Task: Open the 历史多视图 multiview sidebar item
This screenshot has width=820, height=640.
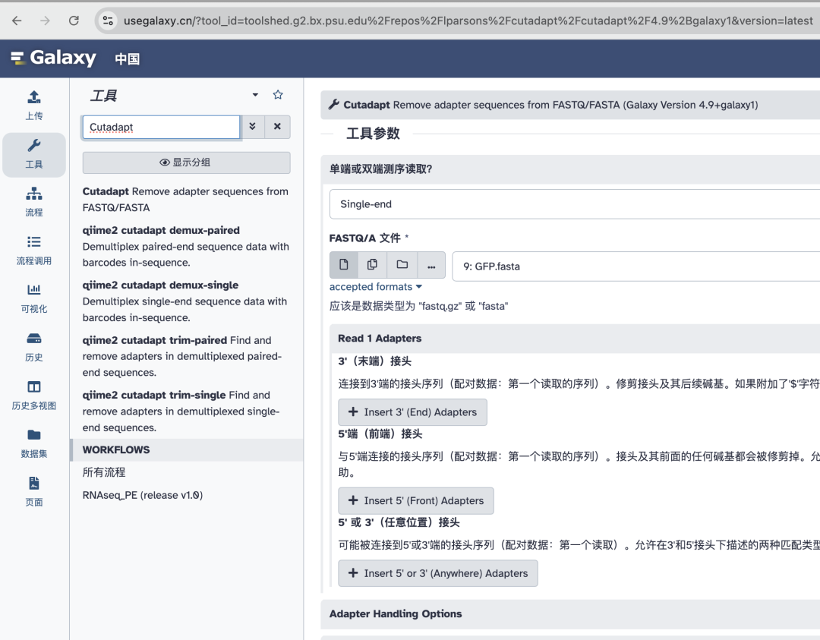Action: point(34,396)
